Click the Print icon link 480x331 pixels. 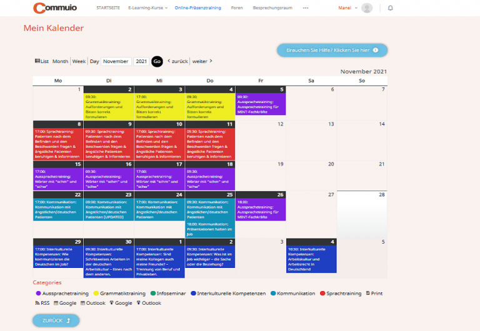374,294
